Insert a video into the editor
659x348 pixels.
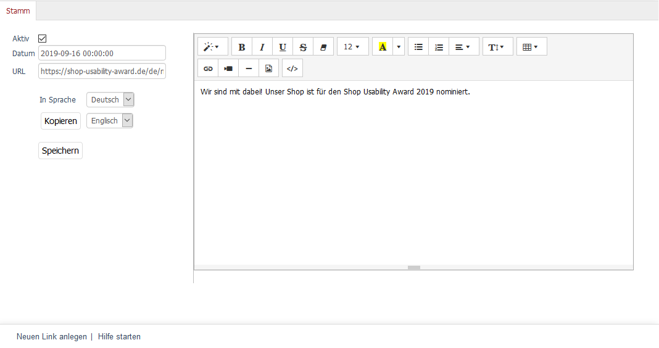pos(228,68)
